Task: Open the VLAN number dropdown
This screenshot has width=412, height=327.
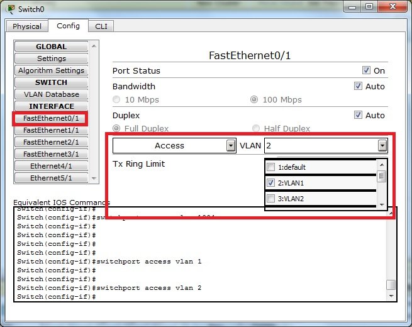Action: pyautogui.click(x=326, y=145)
